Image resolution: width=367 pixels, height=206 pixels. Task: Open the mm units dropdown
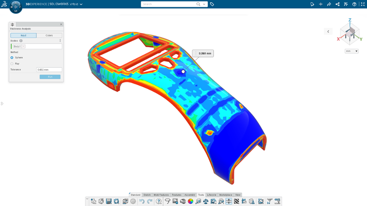pos(351,51)
